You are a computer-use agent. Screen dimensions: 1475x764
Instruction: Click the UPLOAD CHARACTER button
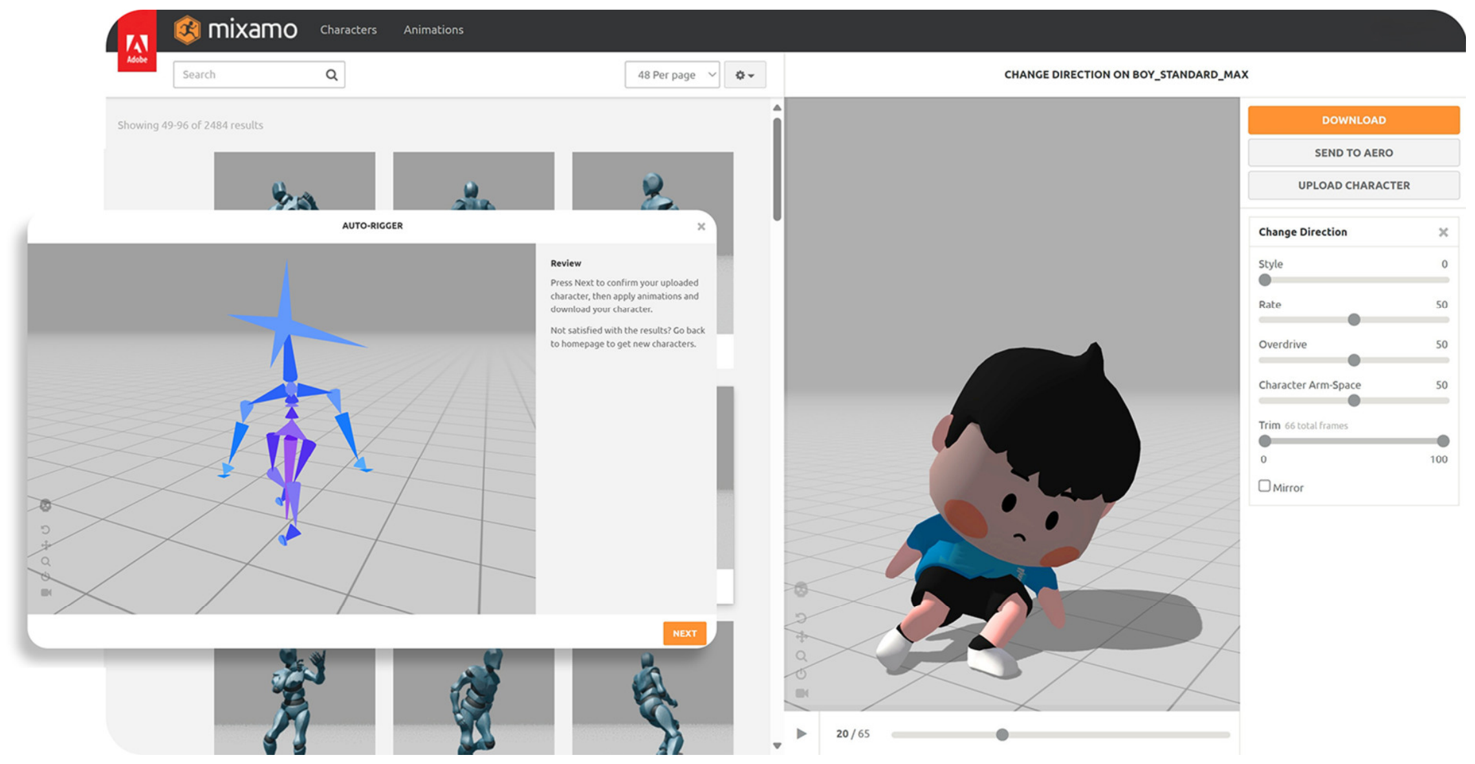coord(1353,185)
